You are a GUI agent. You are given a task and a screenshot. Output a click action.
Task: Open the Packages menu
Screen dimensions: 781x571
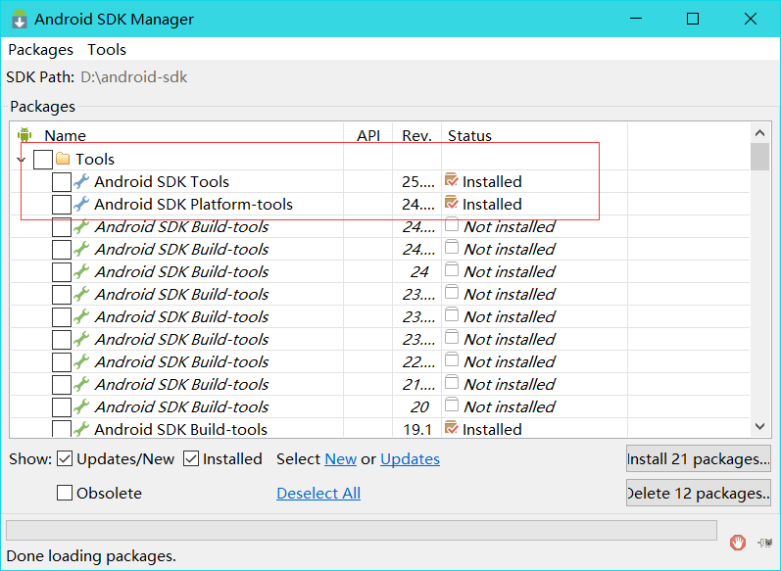(x=40, y=49)
